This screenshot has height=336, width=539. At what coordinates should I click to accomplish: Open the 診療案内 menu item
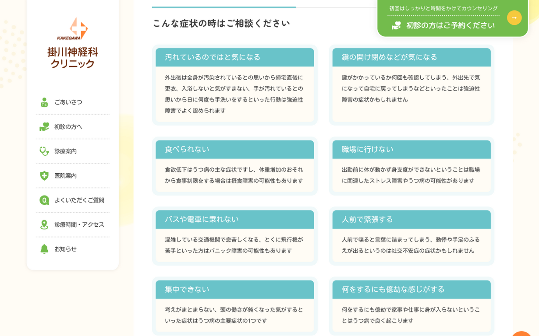point(66,151)
